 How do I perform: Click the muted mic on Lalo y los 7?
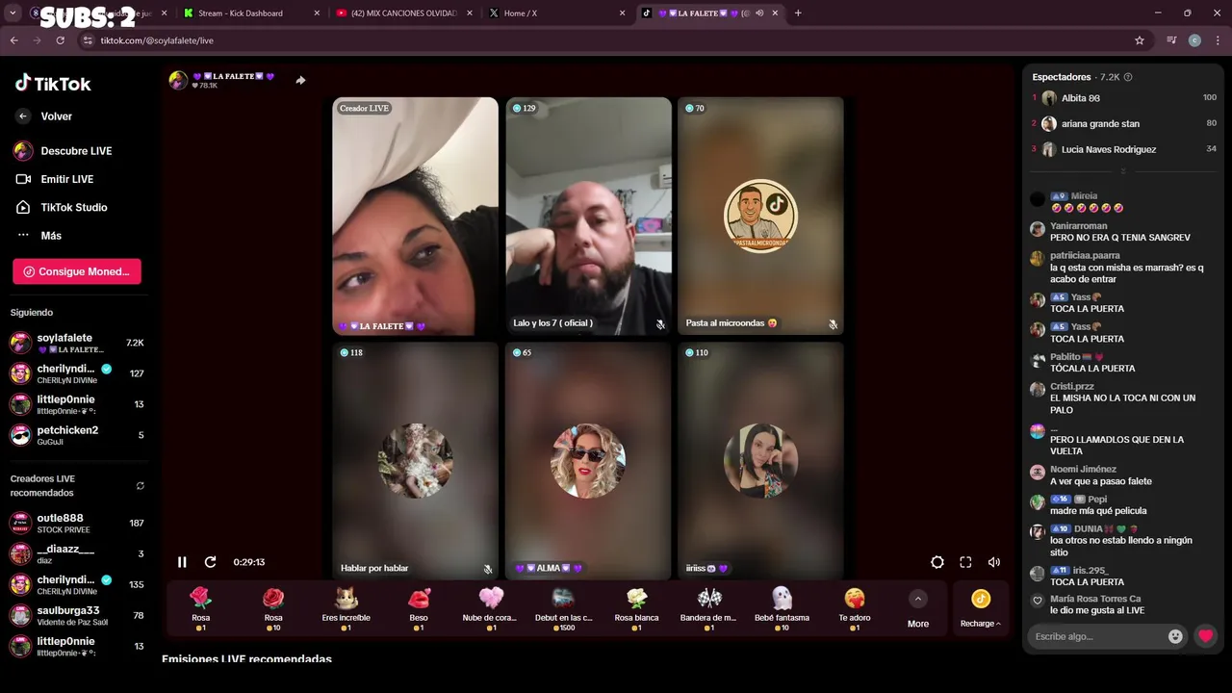point(660,324)
